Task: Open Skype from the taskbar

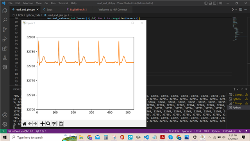Action: pos(170,137)
